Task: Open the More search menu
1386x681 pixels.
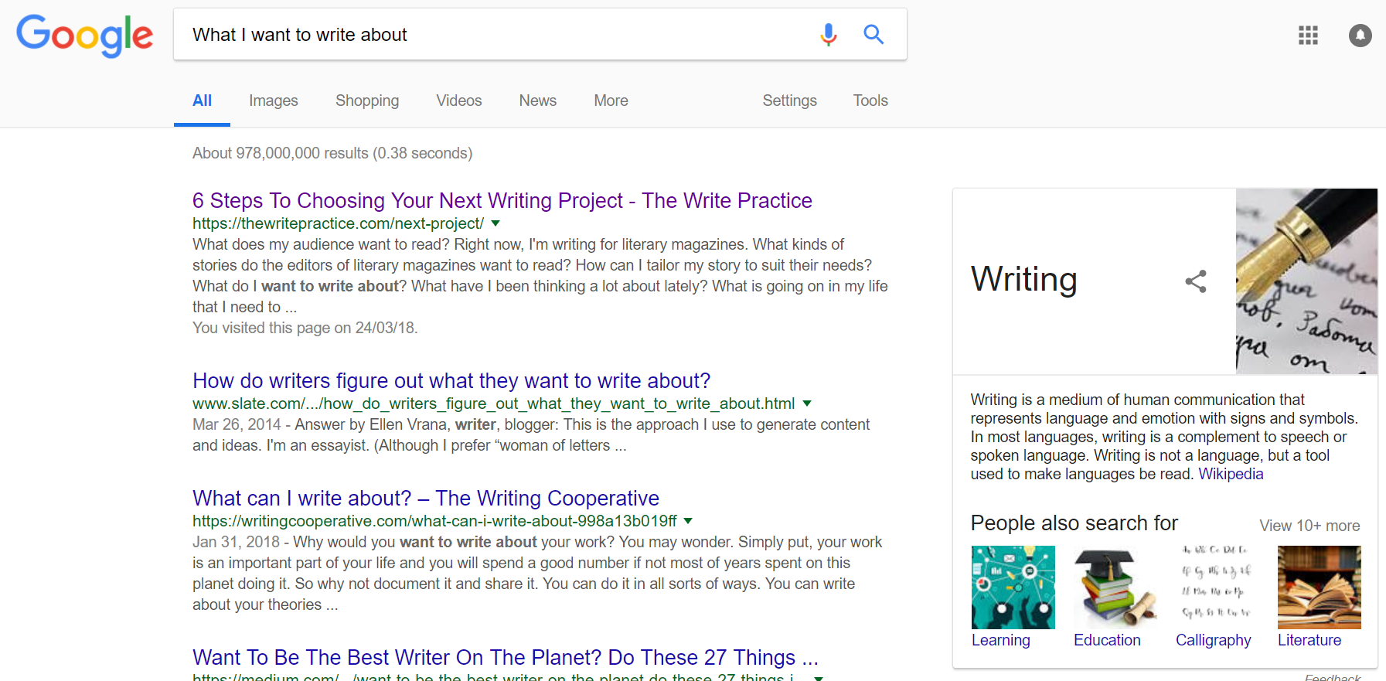Action: (x=611, y=100)
